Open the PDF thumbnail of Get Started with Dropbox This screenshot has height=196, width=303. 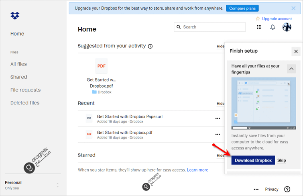click(102, 66)
